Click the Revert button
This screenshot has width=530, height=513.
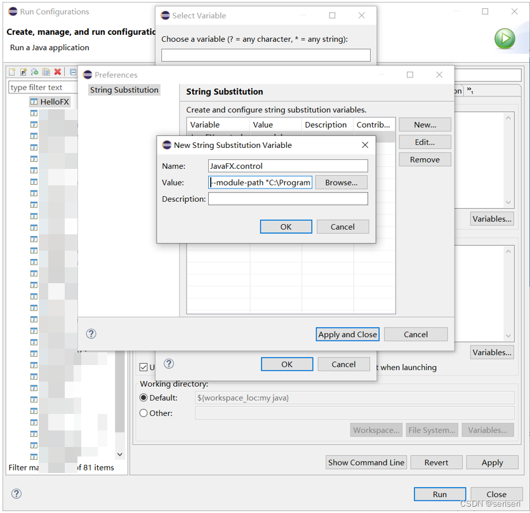click(436, 462)
